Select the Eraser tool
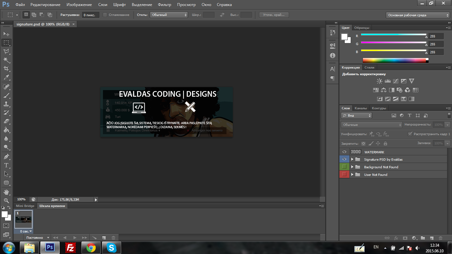Viewport: 452px width, 254px height. click(x=6, y=121)
